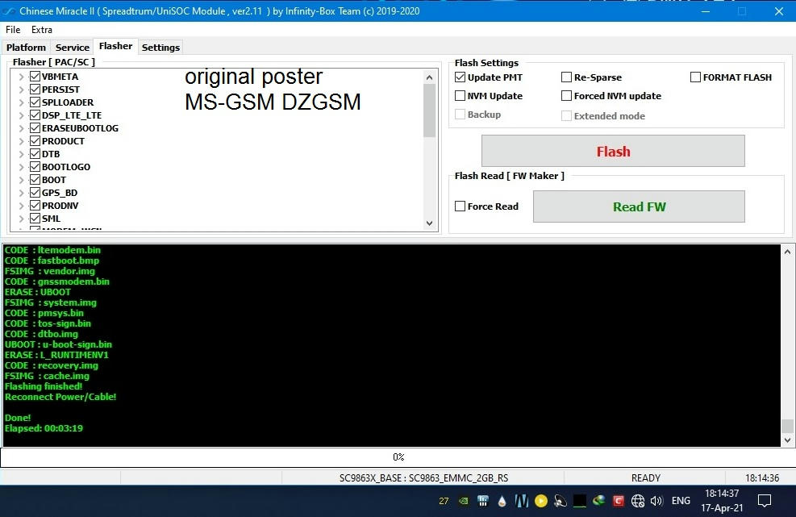Expand the DTB tree node
The width and height of the screenshot is (796, 517).
coord(21,154)
